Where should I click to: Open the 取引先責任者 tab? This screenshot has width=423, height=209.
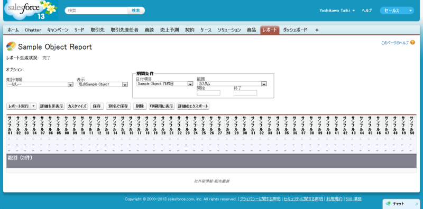124,30
